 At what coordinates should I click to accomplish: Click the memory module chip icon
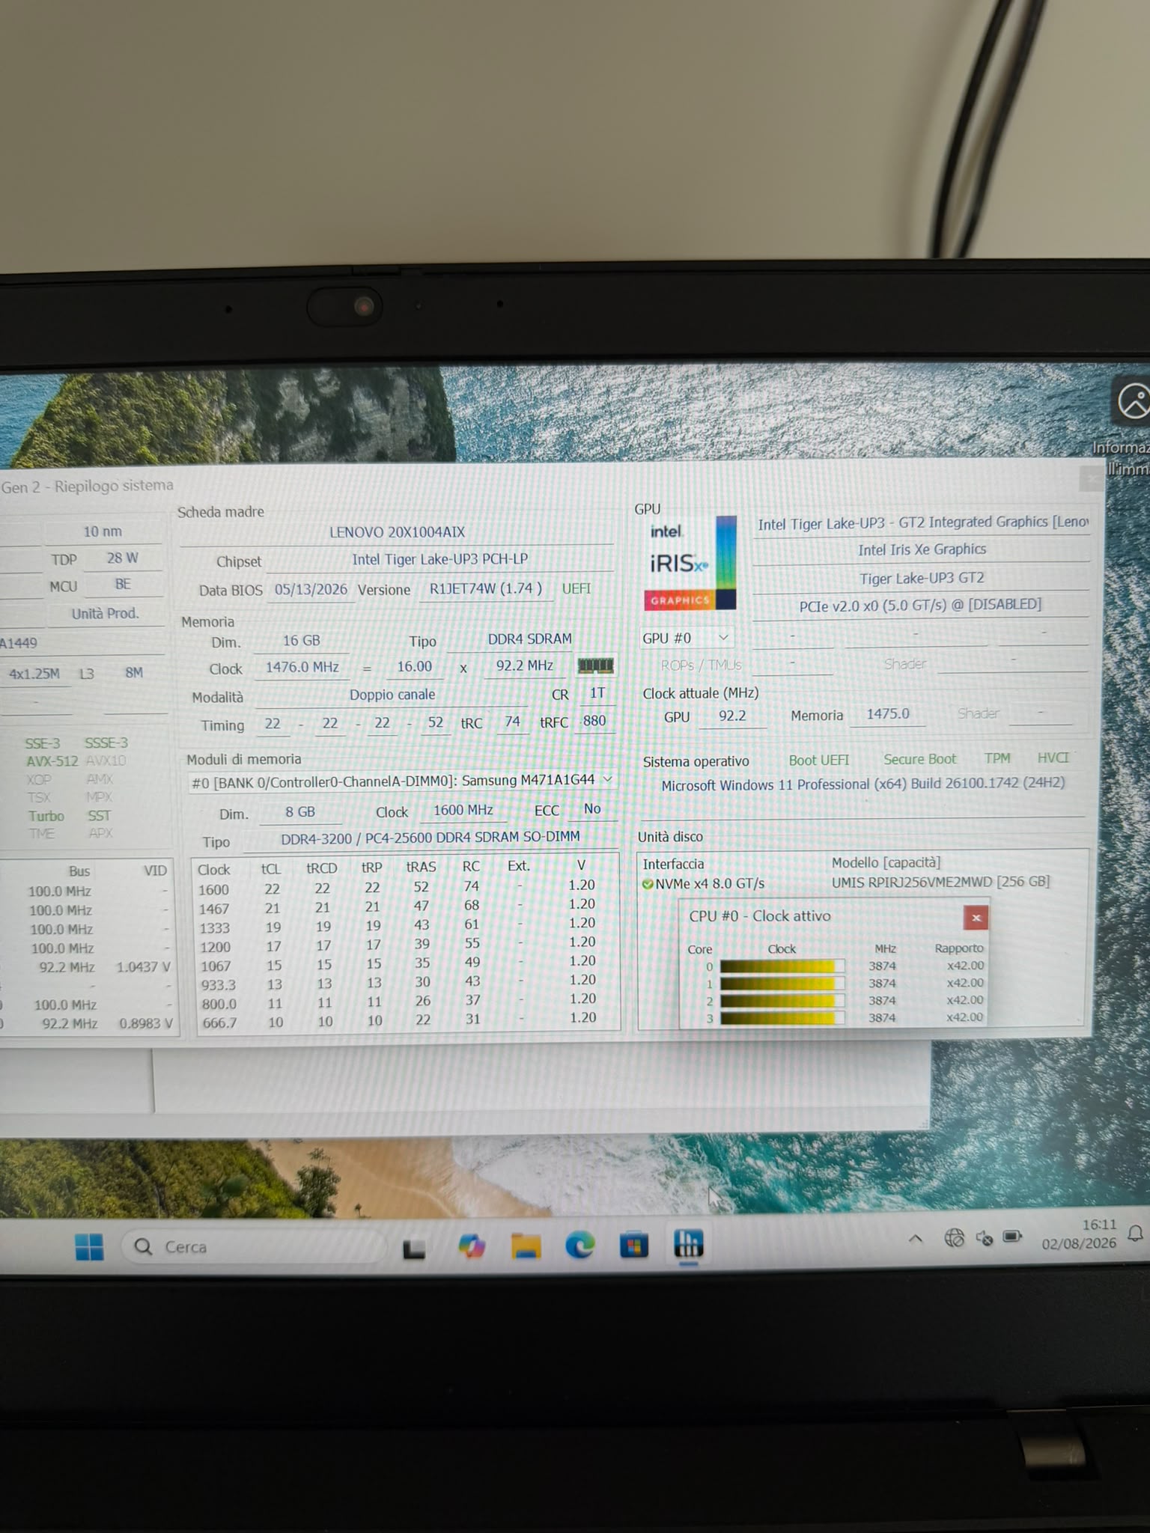596,665
